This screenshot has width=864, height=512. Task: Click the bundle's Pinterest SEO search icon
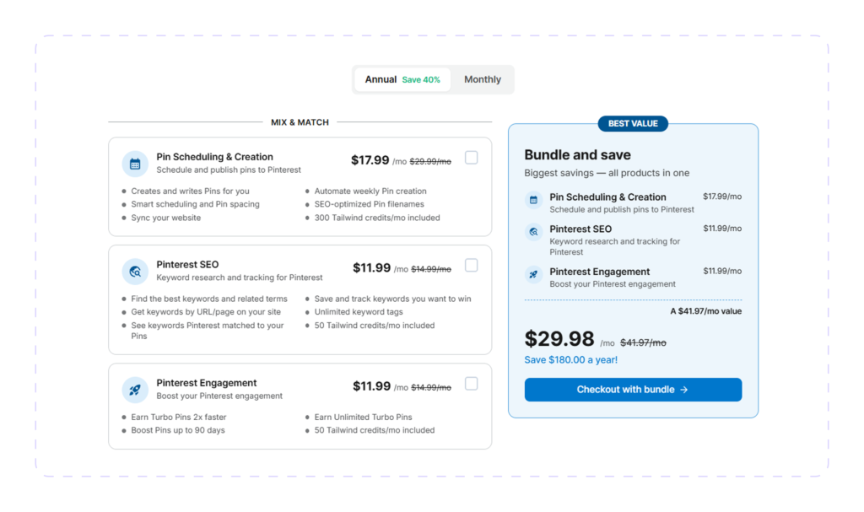pyautogui.click(x=533, y=232)
